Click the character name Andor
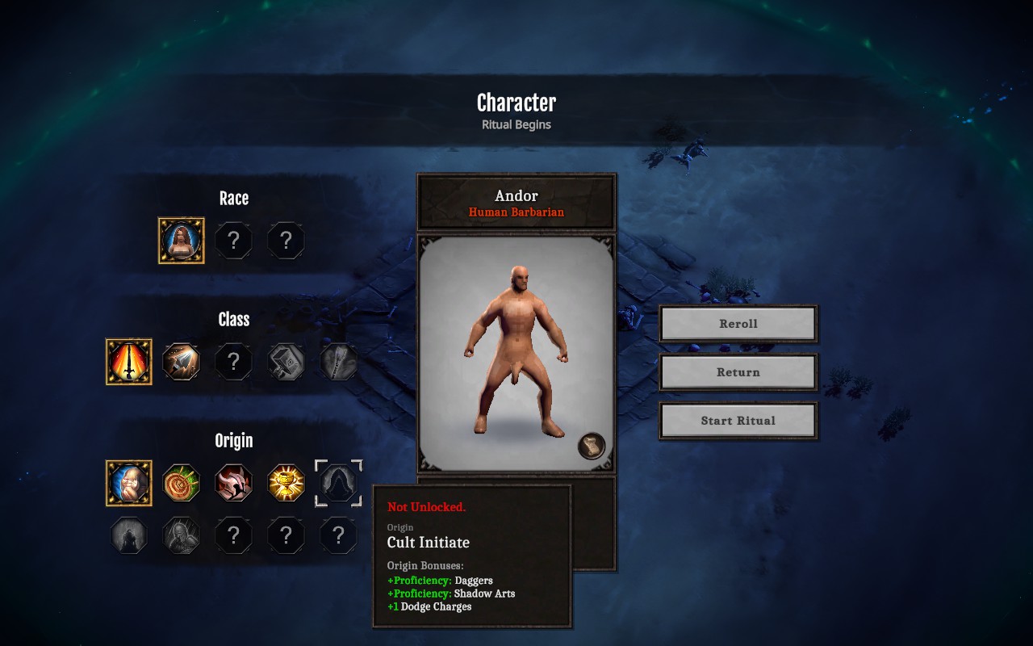1033x646 pixels. (x=516, y=195)
